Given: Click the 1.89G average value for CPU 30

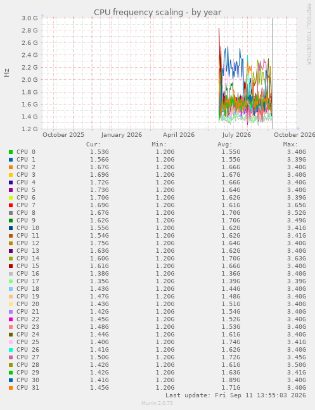Looking at the screenshot, I should (231, 380).
